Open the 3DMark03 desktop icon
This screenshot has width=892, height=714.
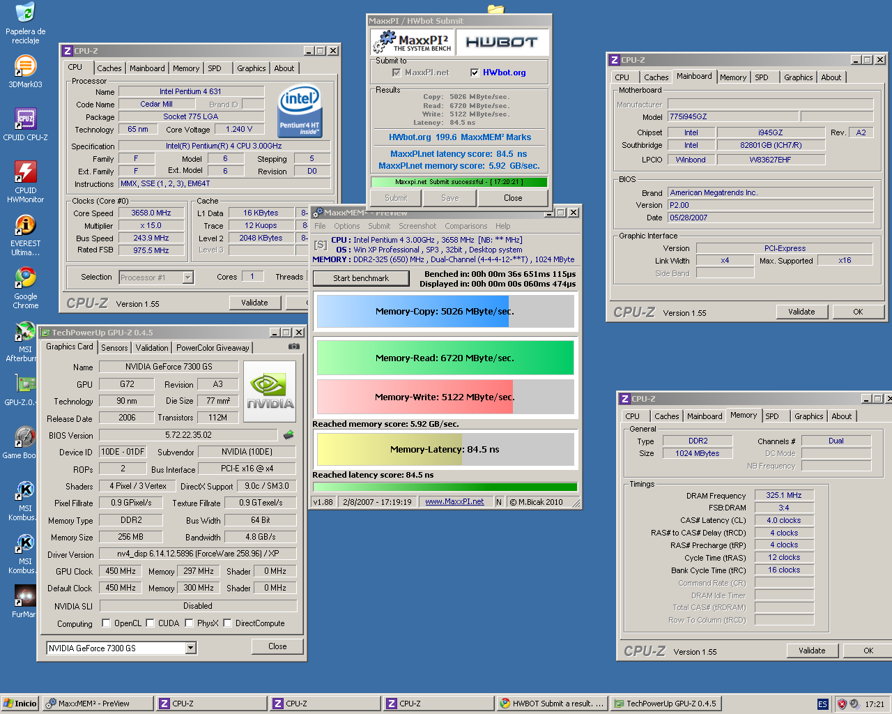pos(25,66)
